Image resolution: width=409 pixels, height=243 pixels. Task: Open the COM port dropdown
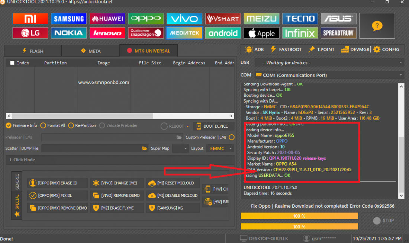(329, 75)
